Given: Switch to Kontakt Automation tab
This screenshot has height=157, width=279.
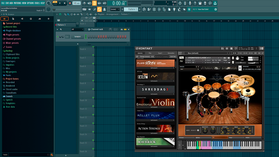Looking at the screenshot, I should click(x=171, y=53).
